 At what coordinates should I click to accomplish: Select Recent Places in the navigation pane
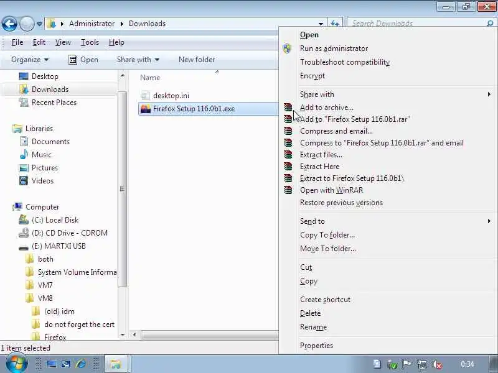pyautogui.click(x=54, y=103)
